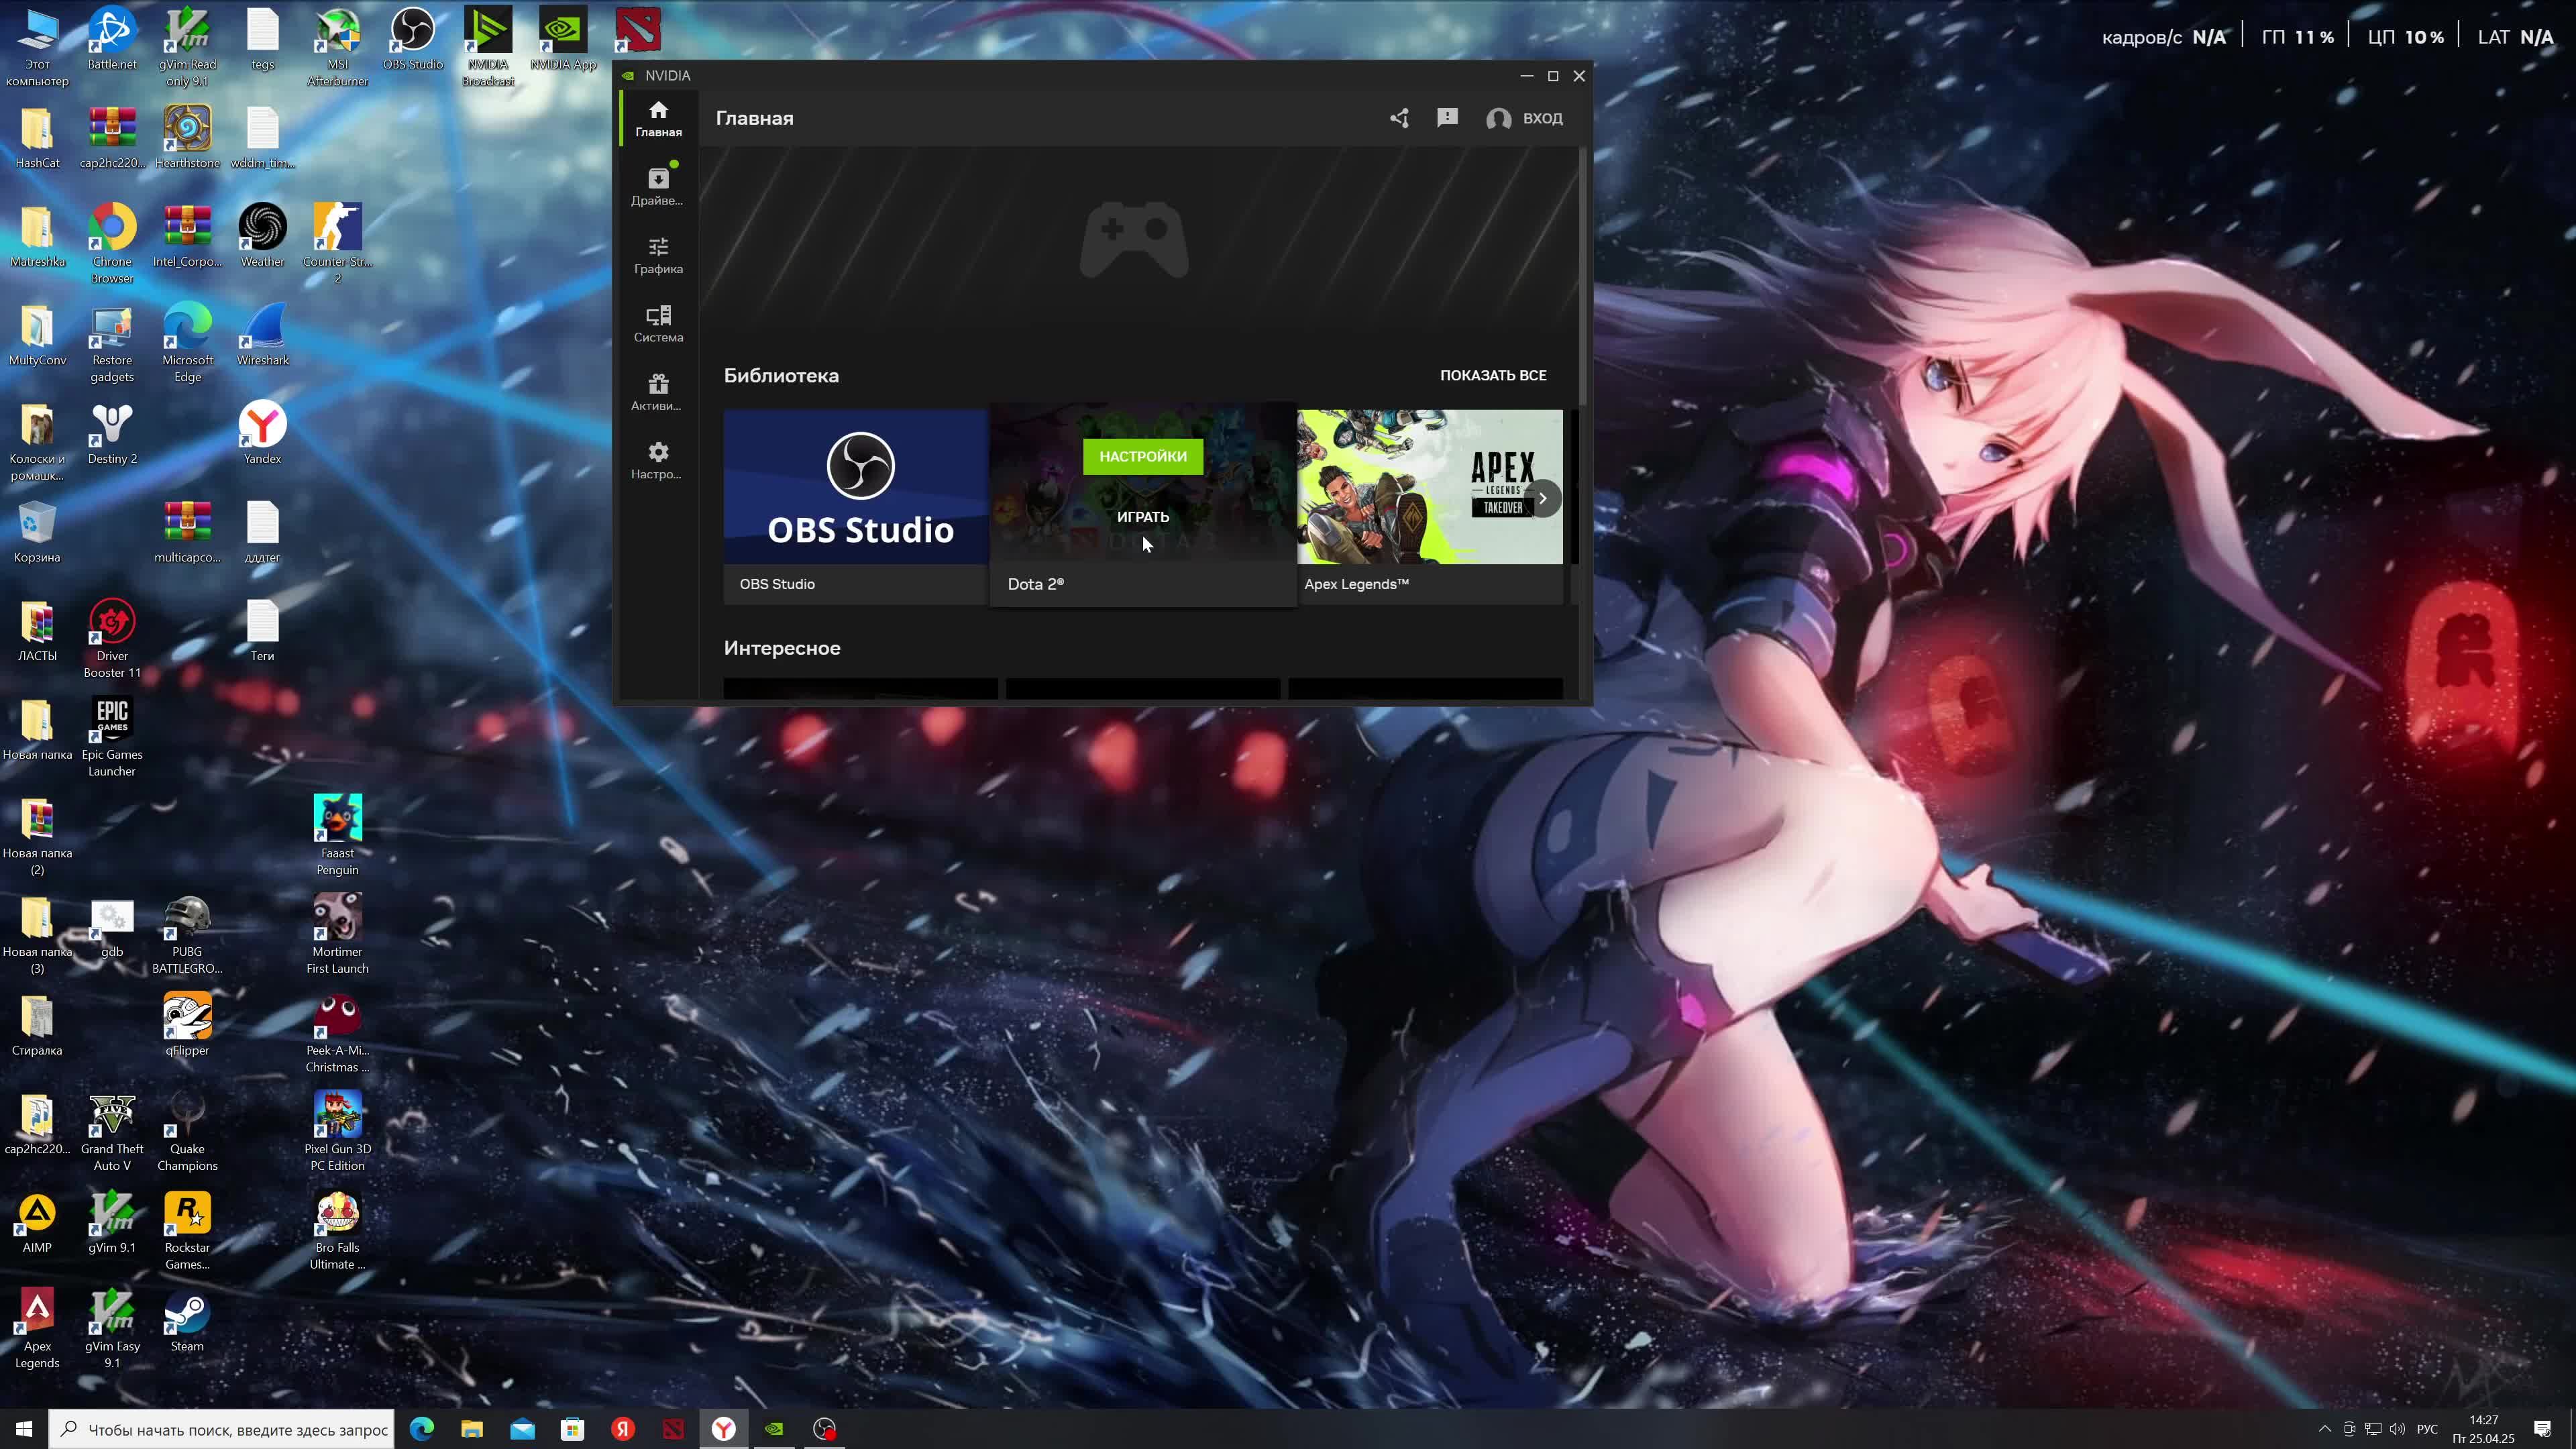Click the NVIDIA icon in taskbar
Screen dimensions: 2576x1449
[x=774, y=1429]
